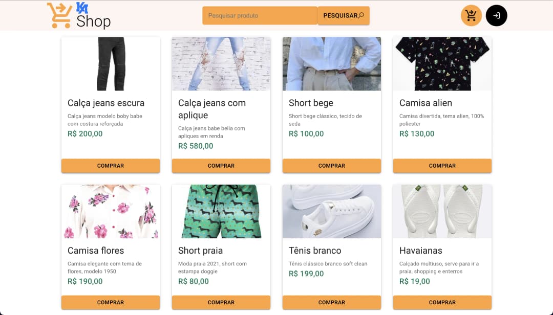This screenshot has width=553, height=315.
Task: Open the shopping cart icon in the header
Action: tap(471, 15)
